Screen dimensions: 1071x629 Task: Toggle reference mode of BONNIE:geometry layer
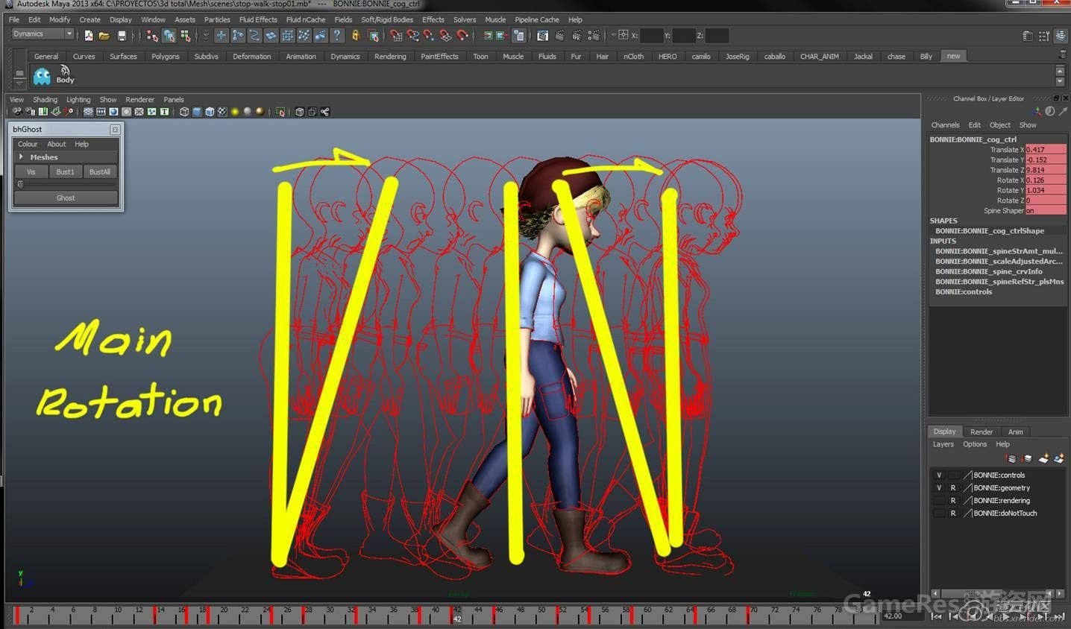coord(953,487)
